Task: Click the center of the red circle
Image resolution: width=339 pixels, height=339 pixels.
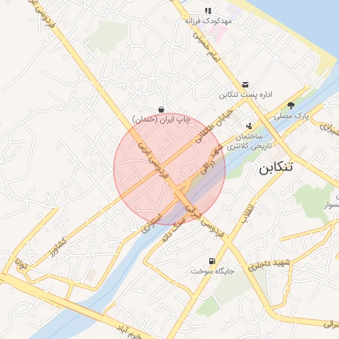Action: pos(169,169)
